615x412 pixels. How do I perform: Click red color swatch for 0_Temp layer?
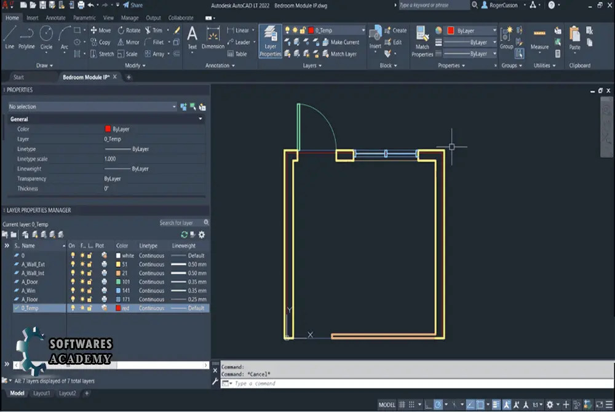pos(118,308)
